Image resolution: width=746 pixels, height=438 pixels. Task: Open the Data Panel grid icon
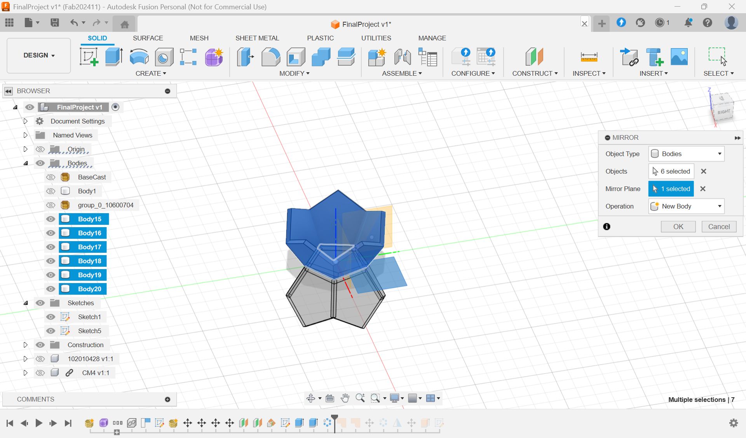(9, 23)
